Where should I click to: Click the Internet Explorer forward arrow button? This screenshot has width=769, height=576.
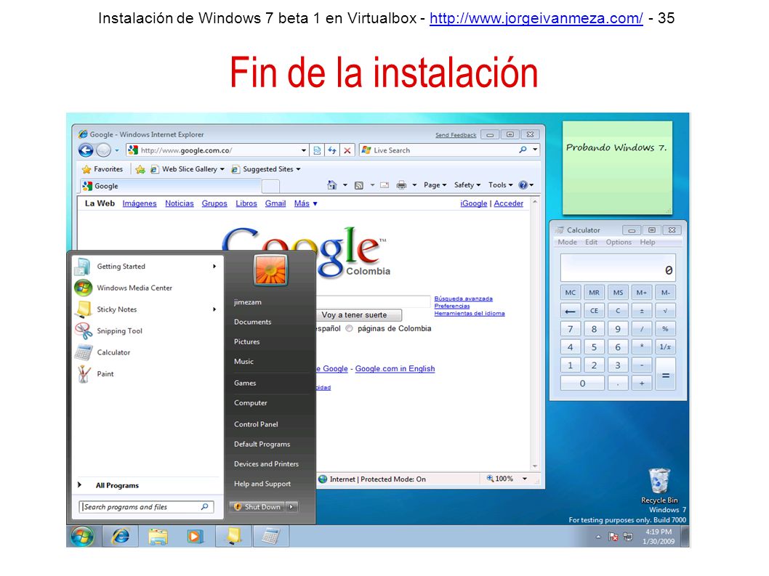[x=103, y=150]
